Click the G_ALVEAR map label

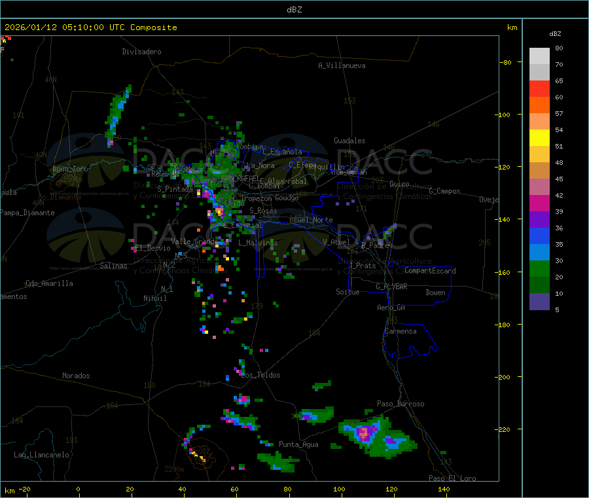point(391,287)
